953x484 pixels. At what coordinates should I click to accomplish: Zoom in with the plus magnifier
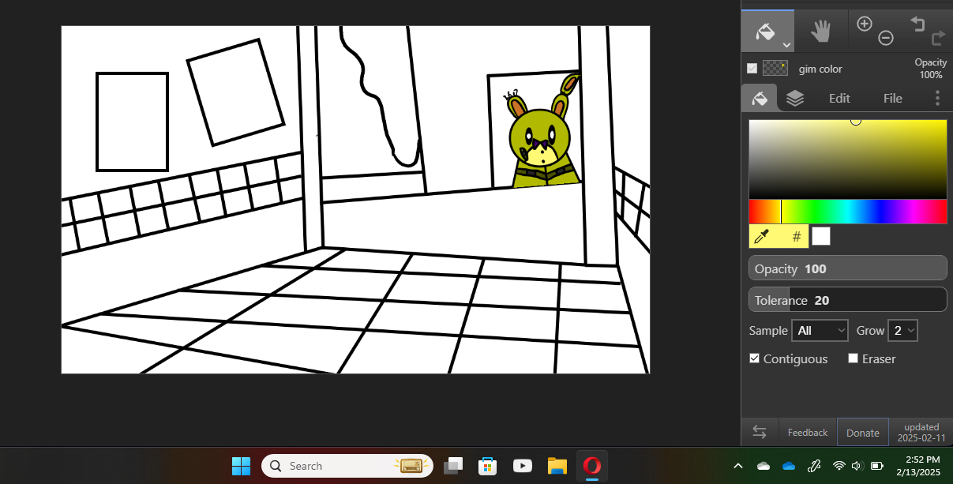[865, 24]
